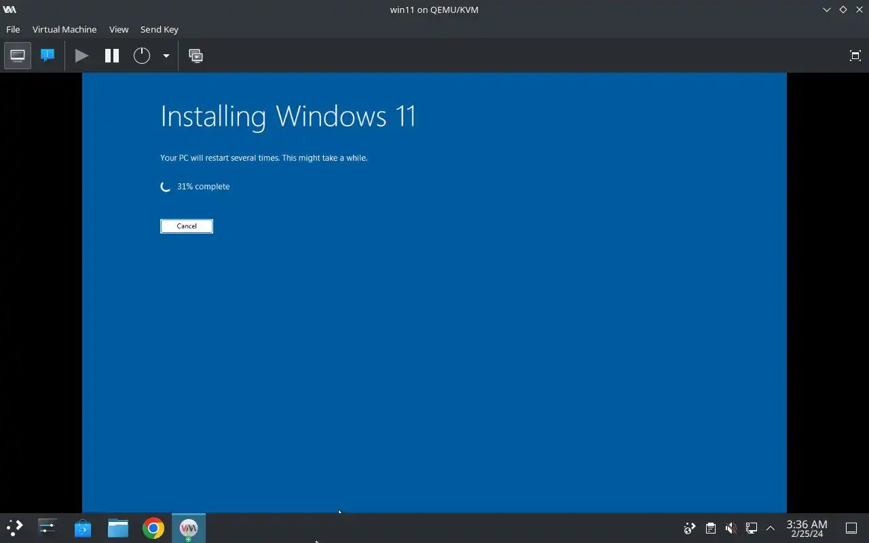The height and width of the screenshot is (543, 869).
Task: Open the clock showing 3:36 AM
Action: point(807,528)
